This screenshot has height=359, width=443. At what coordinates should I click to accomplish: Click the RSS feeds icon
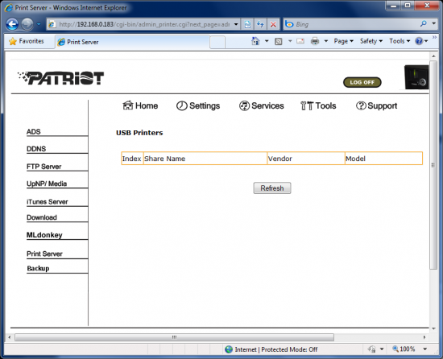point(279,42)
